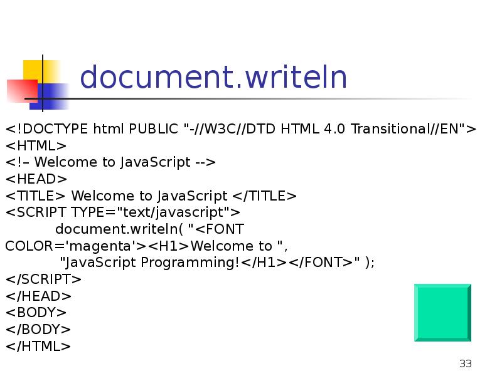502x376 pixels.
Task: Click the '"JavaScript Programming!</H1></FONT>" );' line
Action: pyautogui.click(x=217, y=263)
